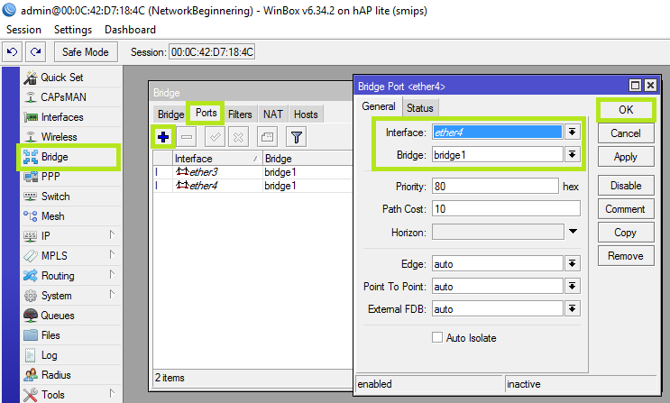670x403 pixels.
Task: Click the Disable button
Action: pos(626,186)
